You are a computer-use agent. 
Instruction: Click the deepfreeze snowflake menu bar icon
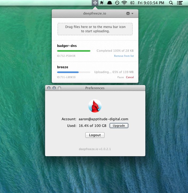[95, 3]
